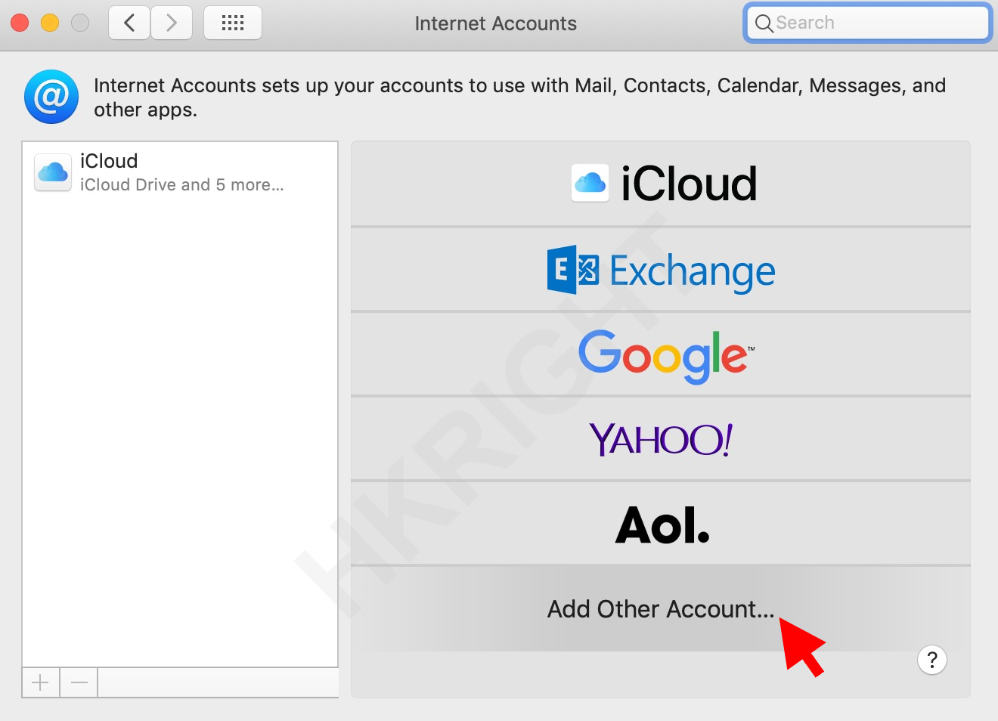The height and width of the screenshot is (721, 998).
Task: Focus the Search field
Action: [867, 23]
